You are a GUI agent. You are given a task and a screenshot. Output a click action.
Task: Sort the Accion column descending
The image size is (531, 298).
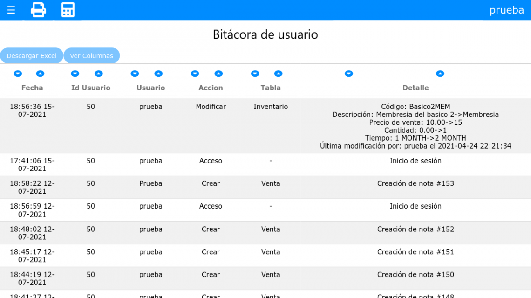[x=195, y=74]
